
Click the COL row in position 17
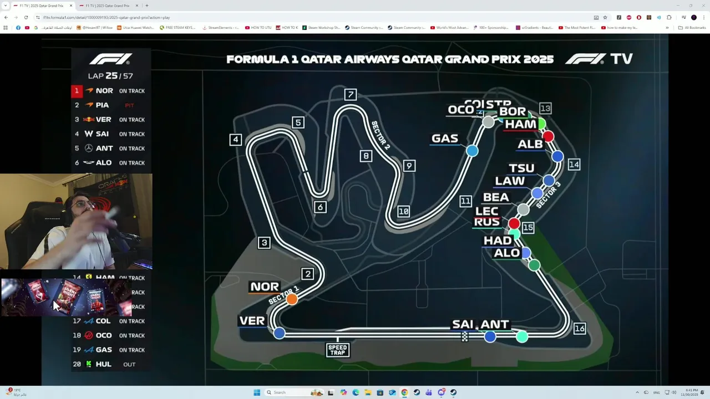pos(110,321)
